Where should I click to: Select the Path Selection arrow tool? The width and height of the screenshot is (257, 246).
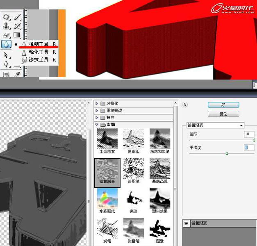[6, 55]
